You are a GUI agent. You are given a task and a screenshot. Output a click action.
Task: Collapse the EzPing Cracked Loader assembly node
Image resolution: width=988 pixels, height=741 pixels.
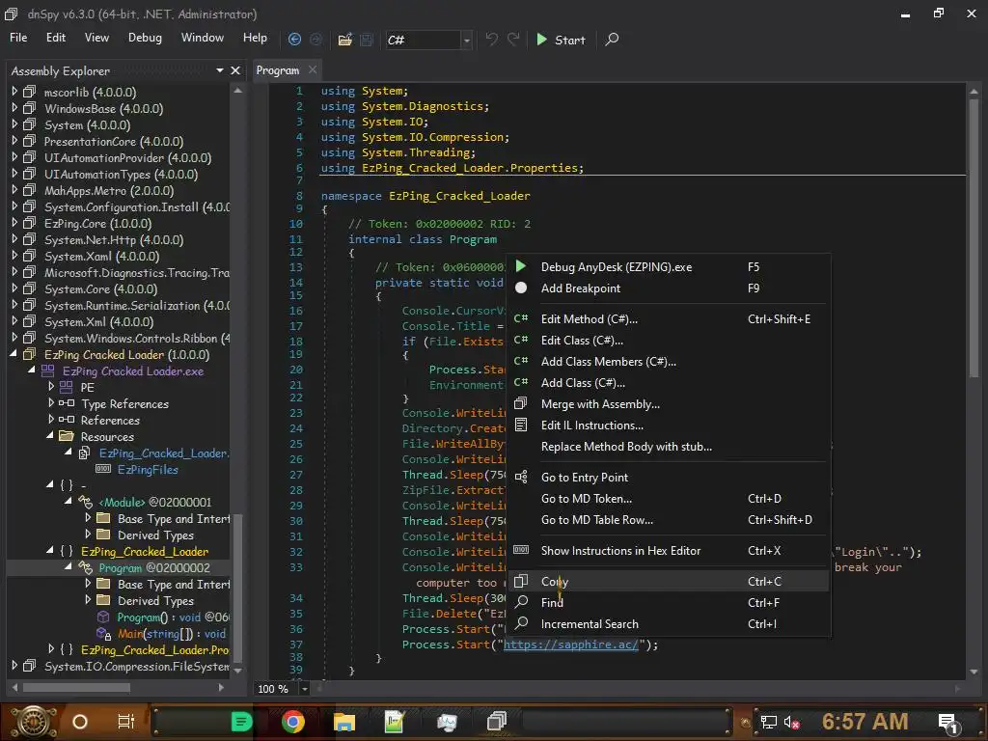pos(14,354)
